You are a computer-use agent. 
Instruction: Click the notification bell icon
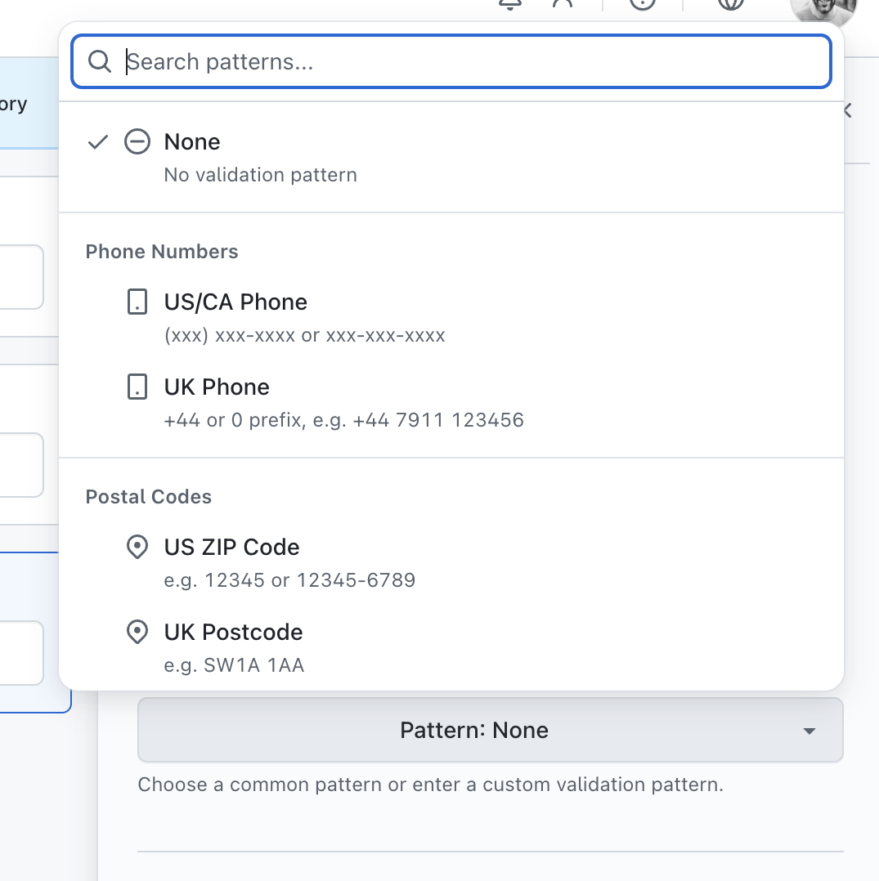tap(510, 4)
